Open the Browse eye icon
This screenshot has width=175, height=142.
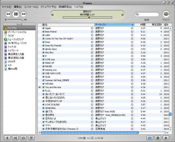coord(166,14)
